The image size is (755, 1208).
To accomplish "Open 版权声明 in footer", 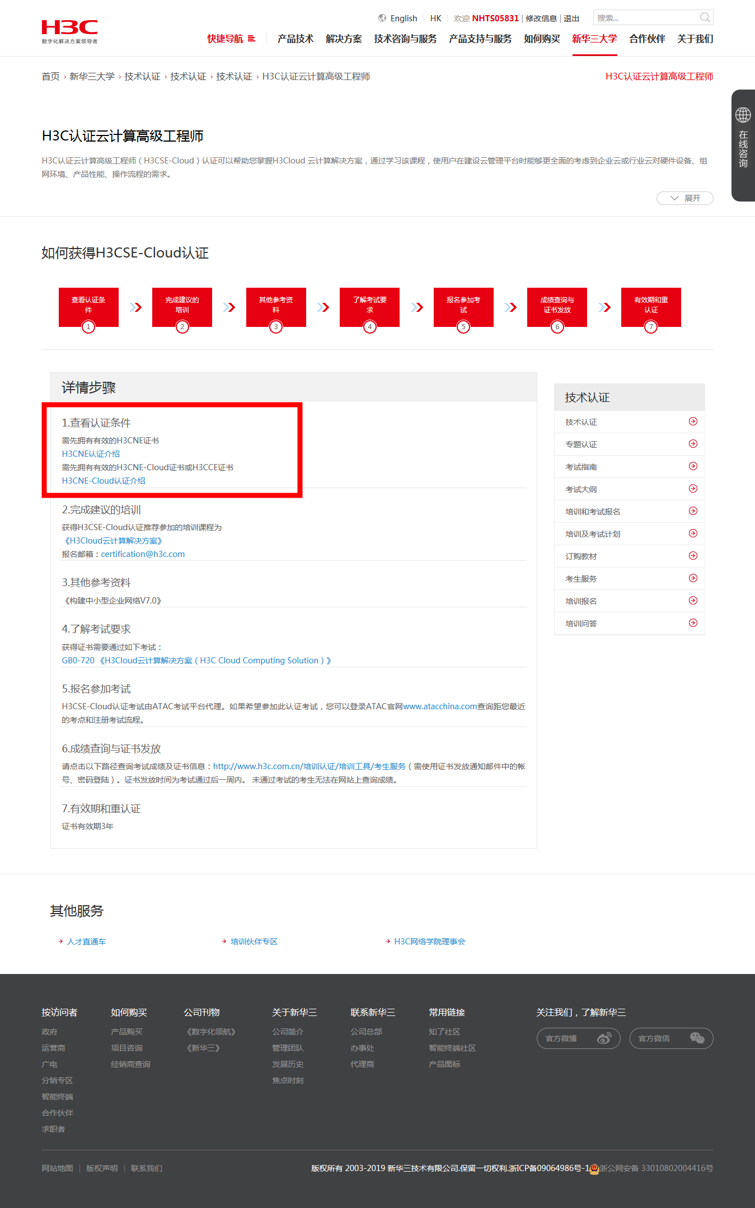I will click(102, 1168).
